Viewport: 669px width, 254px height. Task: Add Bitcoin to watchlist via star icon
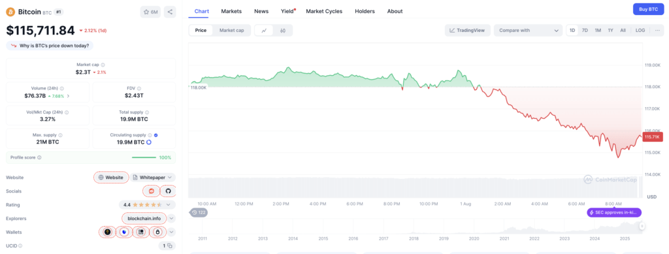(151, 12)
